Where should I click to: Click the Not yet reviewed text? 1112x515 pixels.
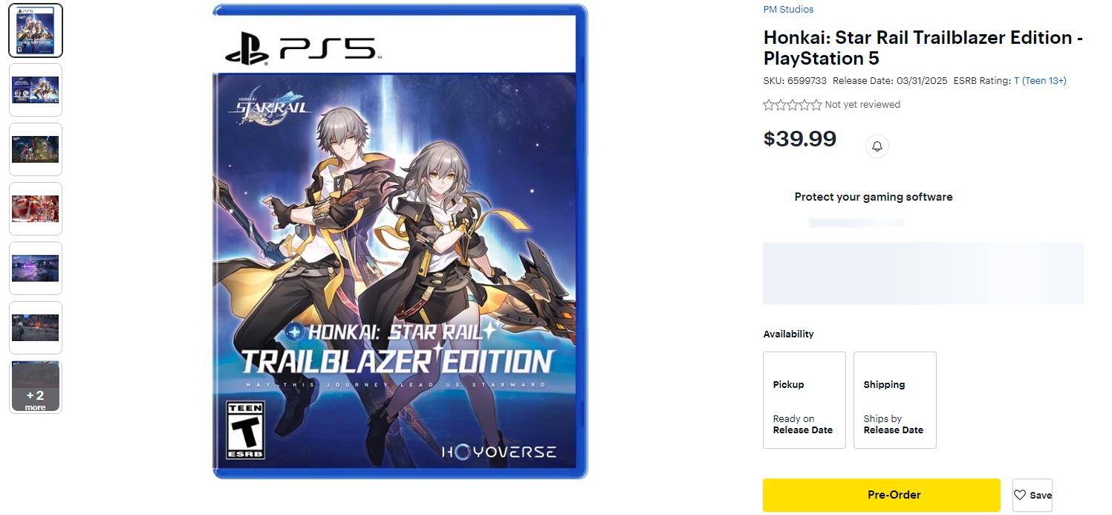862,105
